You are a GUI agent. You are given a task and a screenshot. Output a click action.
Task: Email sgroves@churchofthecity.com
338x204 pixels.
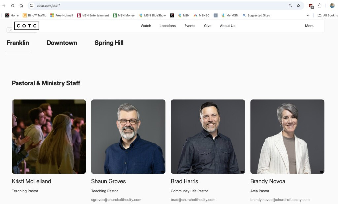pyautogui.click(x=116, y=200)
